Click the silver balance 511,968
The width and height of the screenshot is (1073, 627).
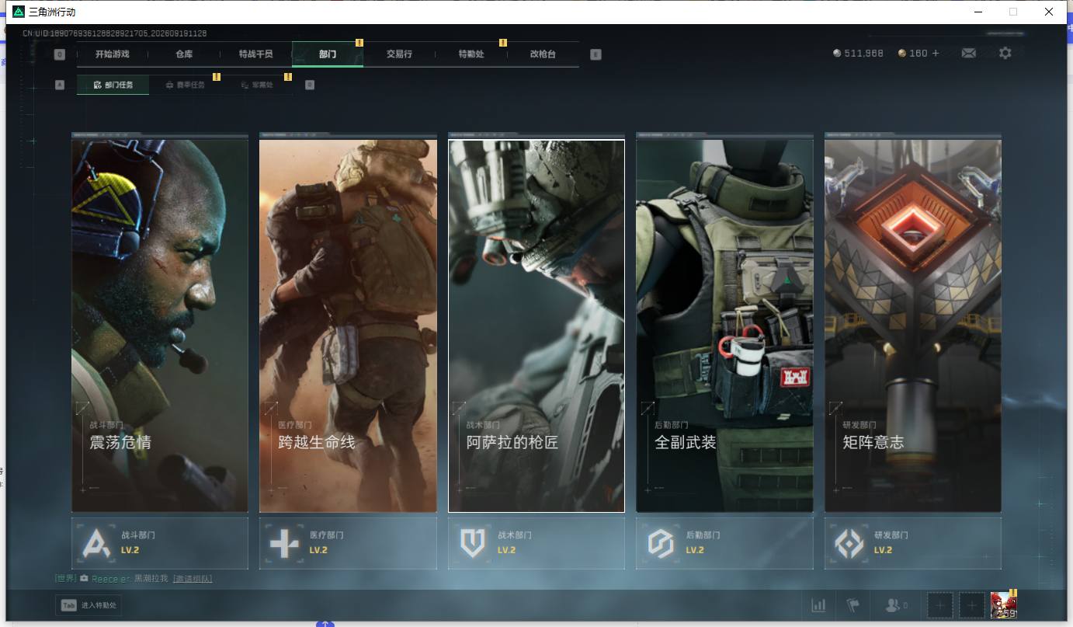pyautogui.click(x=863, y=54)
